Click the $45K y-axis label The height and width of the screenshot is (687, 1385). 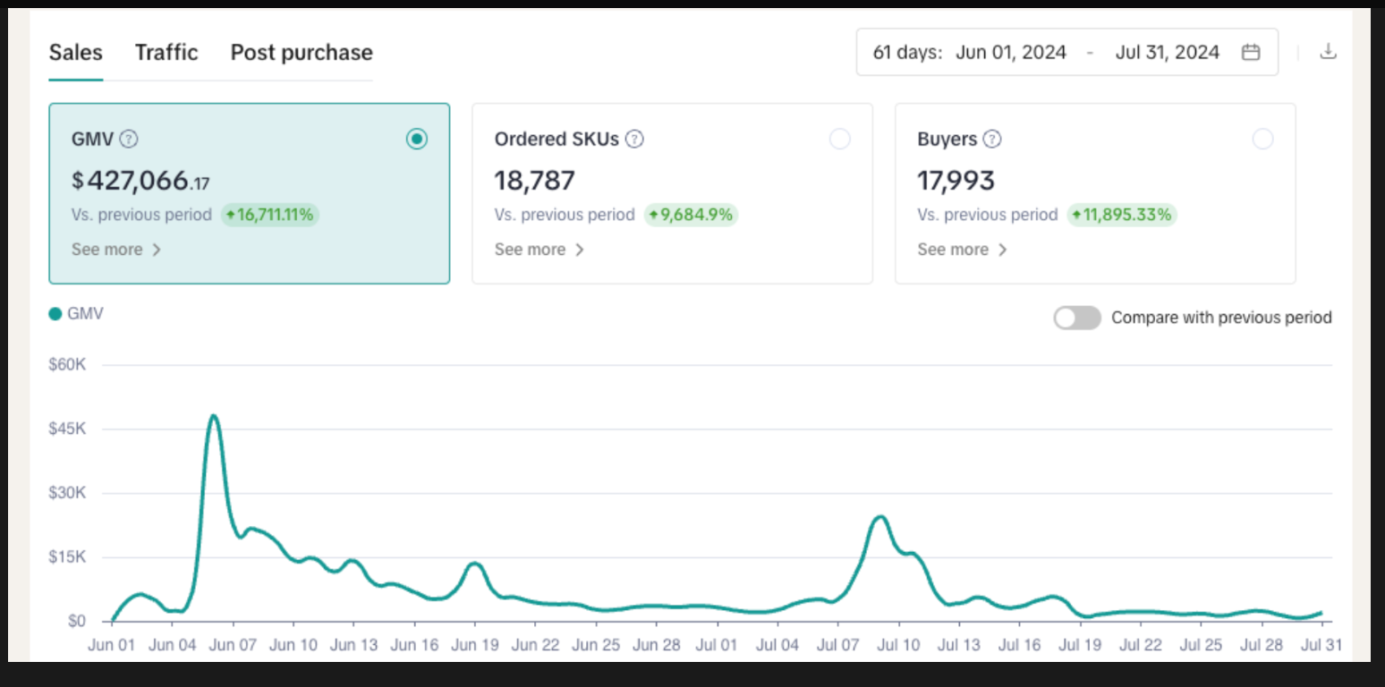(x=67, y=429)
